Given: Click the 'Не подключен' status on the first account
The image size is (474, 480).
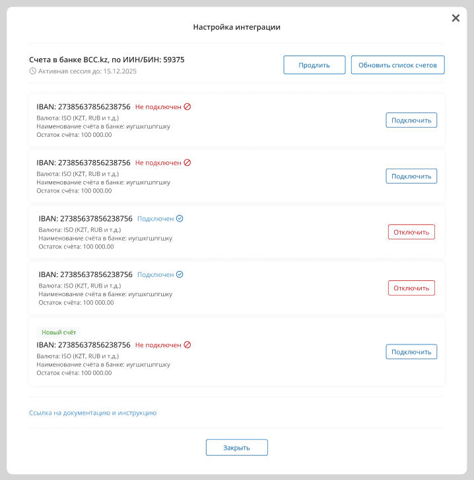Looking at the screenshot, I should [158, 106].
